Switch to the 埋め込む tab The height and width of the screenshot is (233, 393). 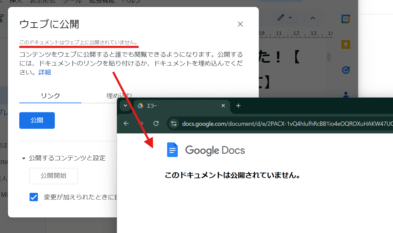click(119, 96)
